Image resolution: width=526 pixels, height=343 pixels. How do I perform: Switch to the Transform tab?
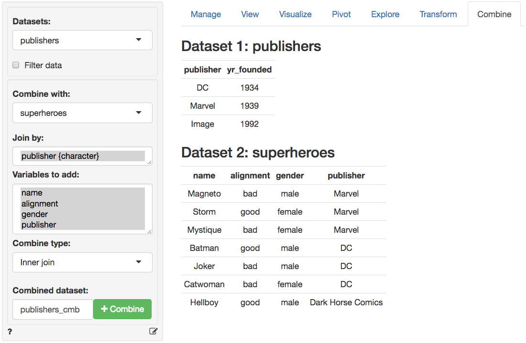[438, 14]
